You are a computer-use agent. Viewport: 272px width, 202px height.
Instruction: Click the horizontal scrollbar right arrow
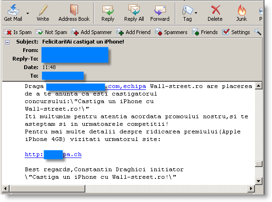tap(251, 188)
